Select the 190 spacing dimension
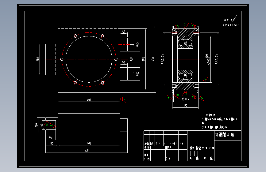The width and height of the screenshot is (266, 172). click(x=131, y=59)
